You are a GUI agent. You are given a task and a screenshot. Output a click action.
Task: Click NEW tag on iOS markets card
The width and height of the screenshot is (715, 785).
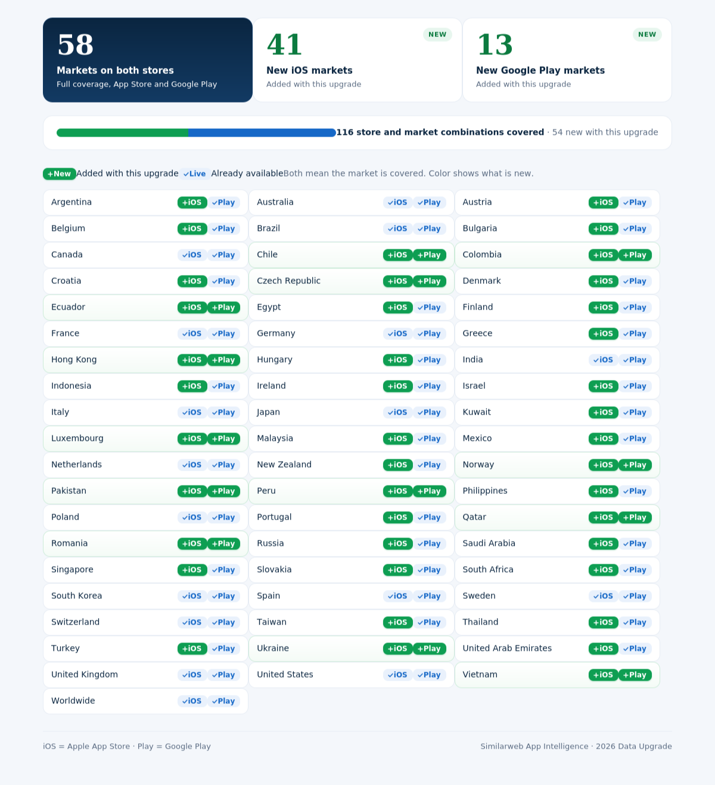pos(437,35)
